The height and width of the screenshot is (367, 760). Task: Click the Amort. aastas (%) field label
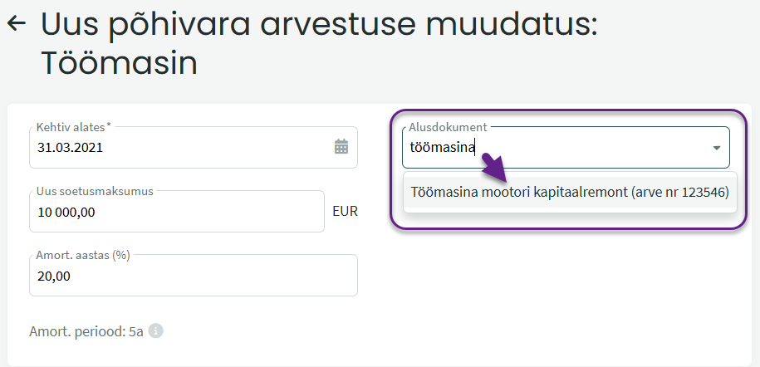[x=83, y=256]
